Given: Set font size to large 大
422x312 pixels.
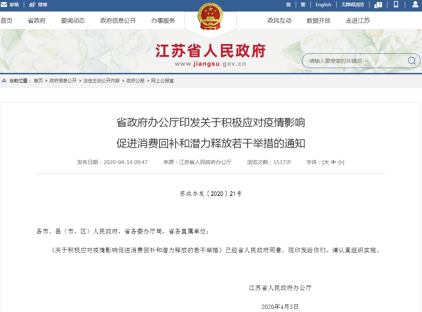Looking at the screenshot, I should [x=326, y=162].
